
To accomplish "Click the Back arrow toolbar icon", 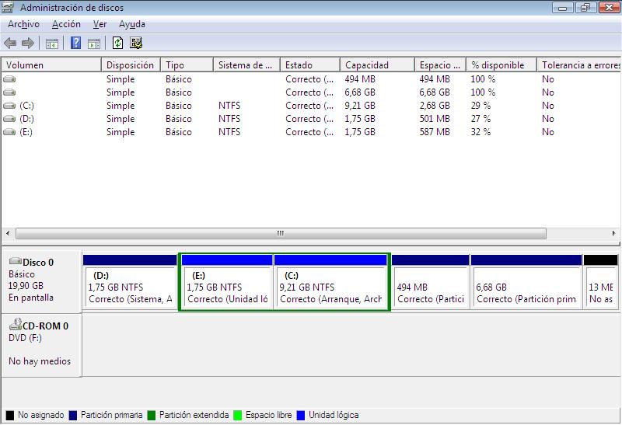I will (10, 44).
